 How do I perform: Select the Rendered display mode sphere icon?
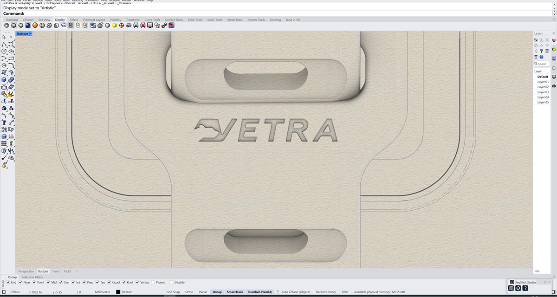27,26
